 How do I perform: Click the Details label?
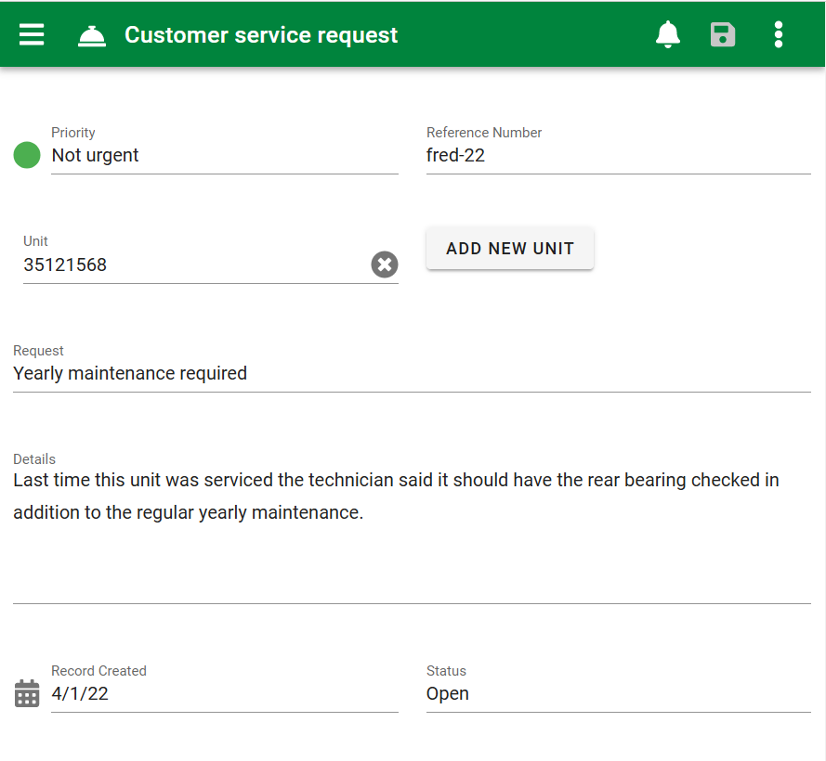[x=34, y=458]
